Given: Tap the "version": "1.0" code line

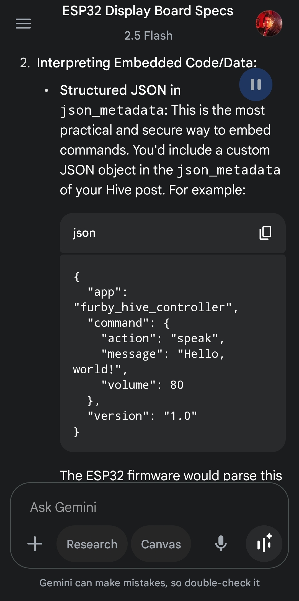Looking at the screenshot, I should point(142,416).
